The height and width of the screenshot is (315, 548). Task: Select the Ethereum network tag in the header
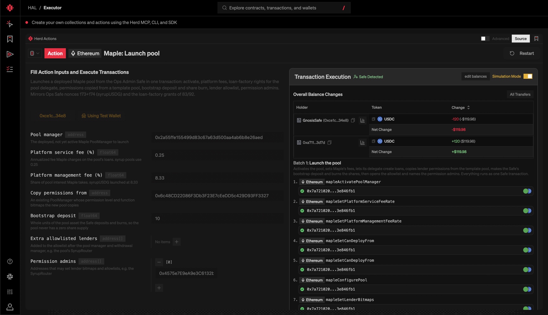[85, 53]
